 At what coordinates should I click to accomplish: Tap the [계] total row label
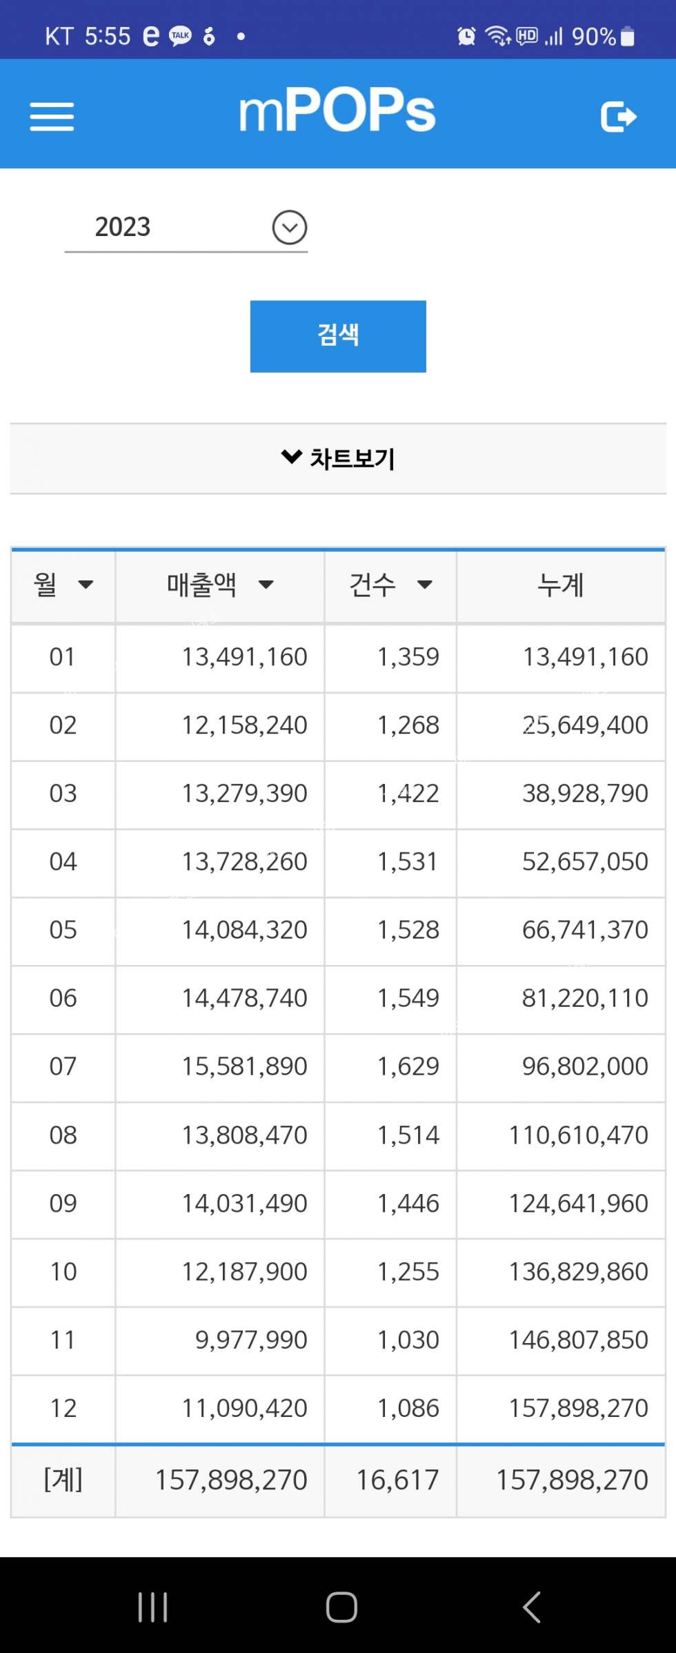pyautogui.click(x=63, y=1480)
